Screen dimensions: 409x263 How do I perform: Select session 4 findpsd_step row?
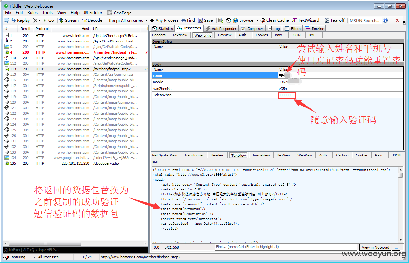tap(76, 52)
